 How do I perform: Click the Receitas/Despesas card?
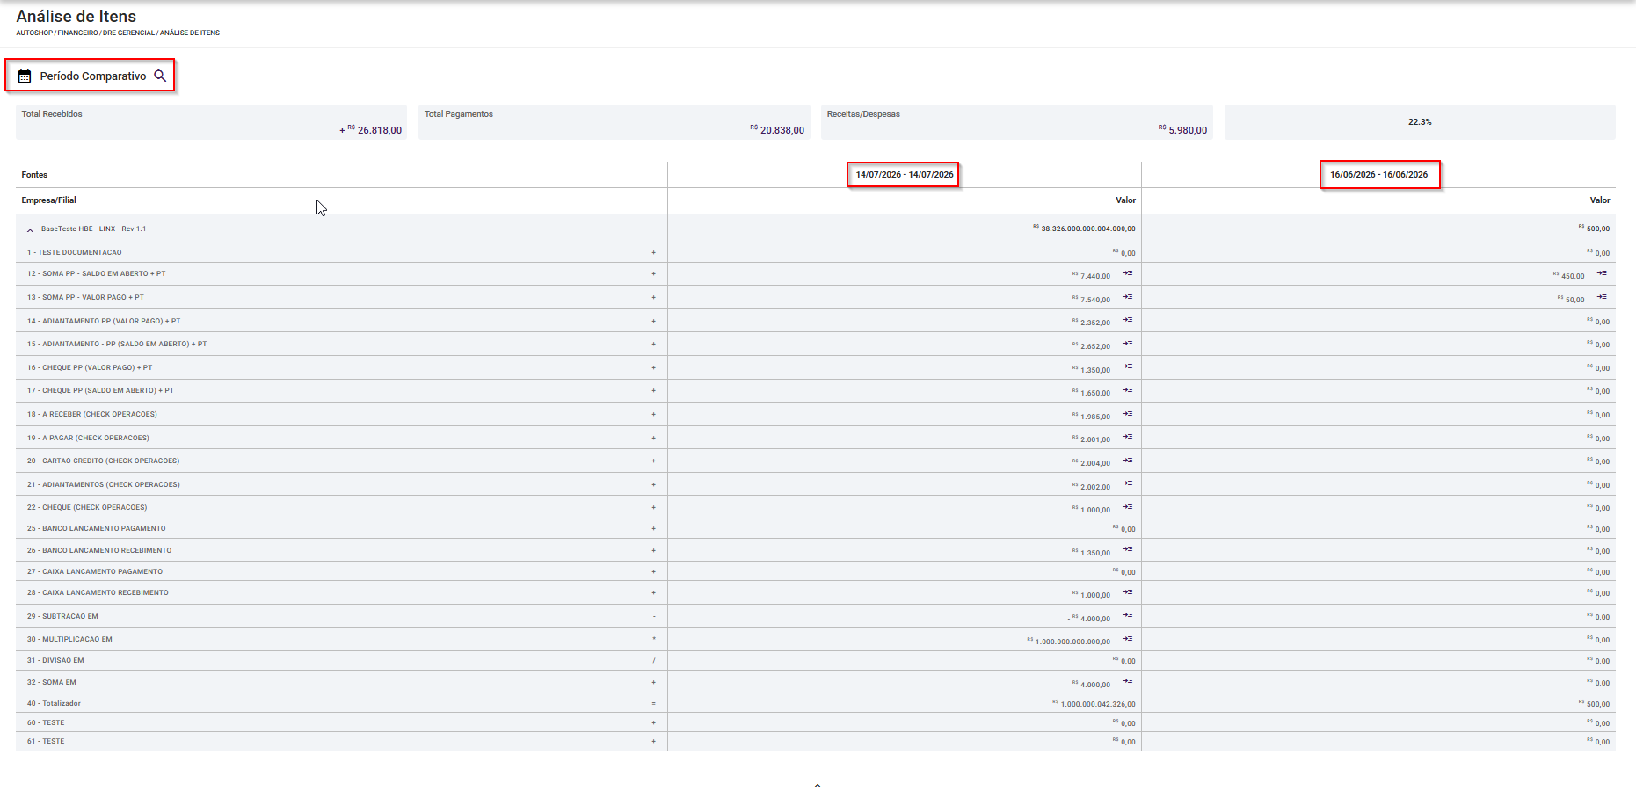coord(1016,122)
